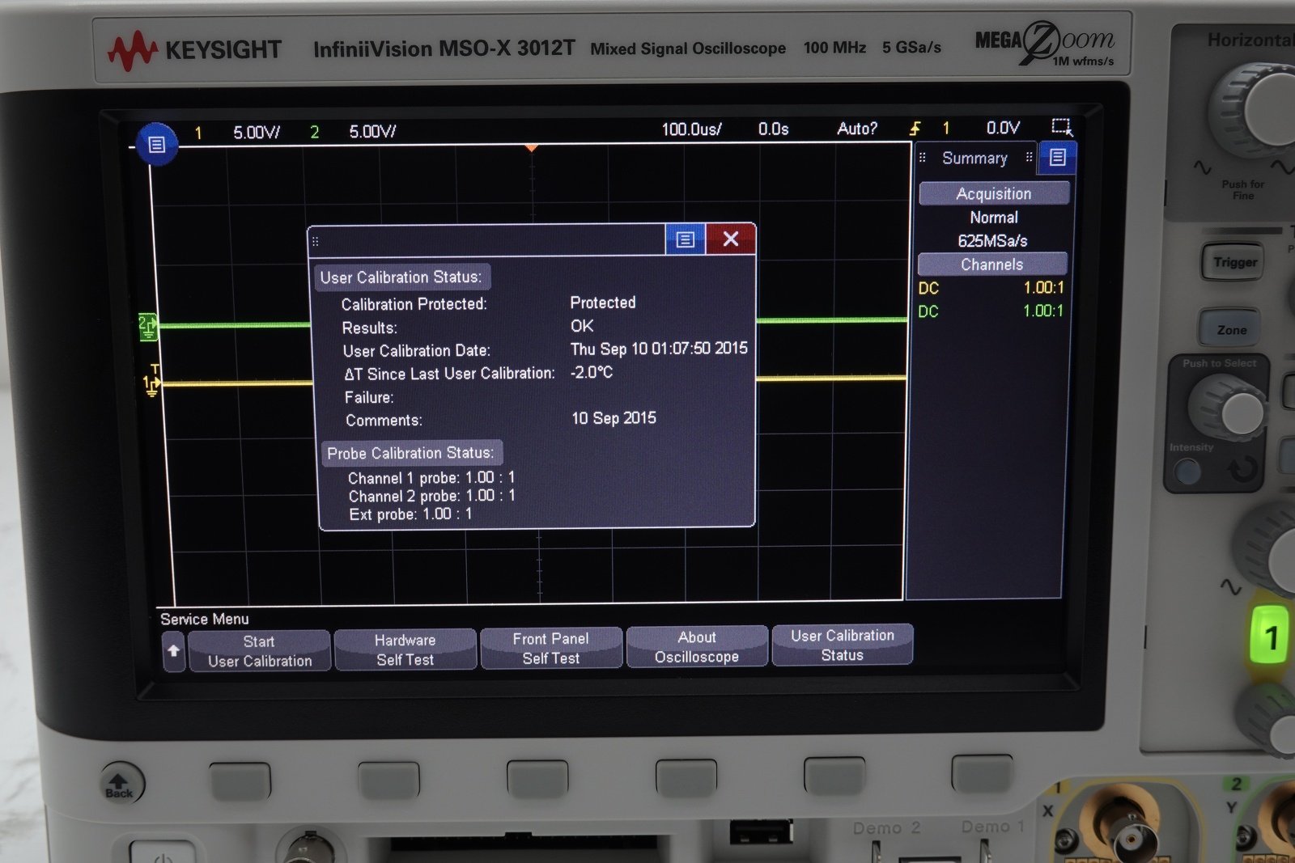This screenshot has width=1295, height=863.
Task: Select the trigger source number 1
Action: click(x=945, y=128)
